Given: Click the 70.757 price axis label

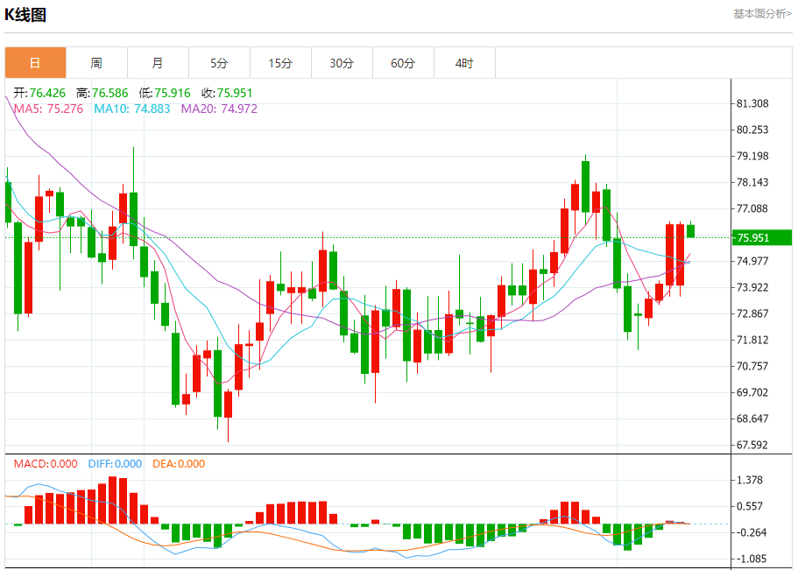Looking at the screenshot, I should point(752,366).
